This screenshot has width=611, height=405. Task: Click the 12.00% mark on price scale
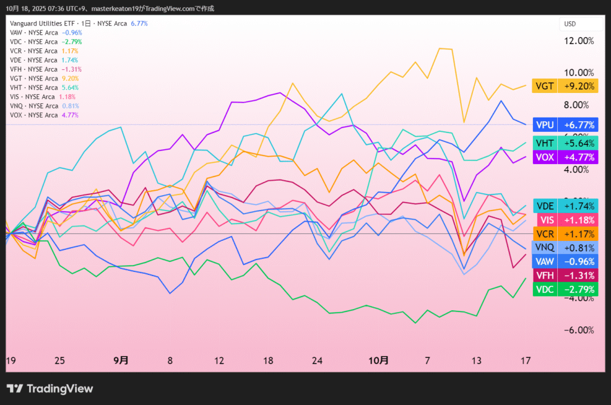(x=578, y=41)
